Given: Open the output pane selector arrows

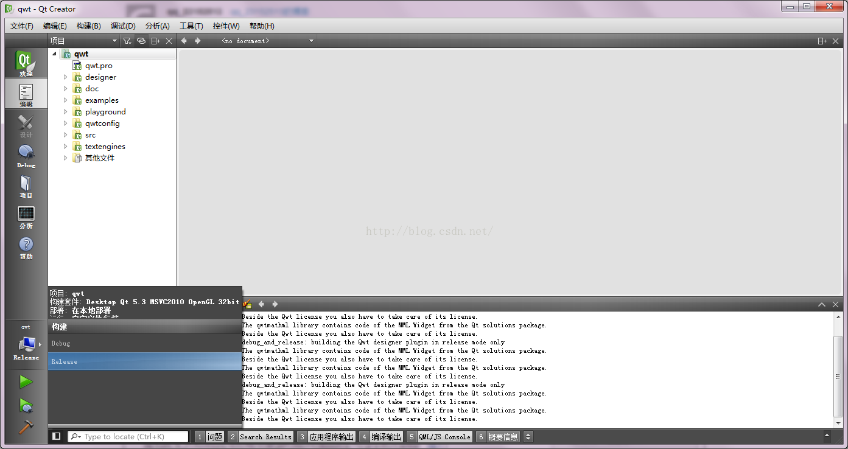Looking at the screenshot, I should tap(528, 437).
